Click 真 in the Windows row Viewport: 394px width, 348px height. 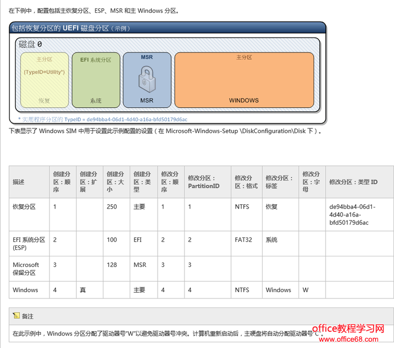[82, 290]
